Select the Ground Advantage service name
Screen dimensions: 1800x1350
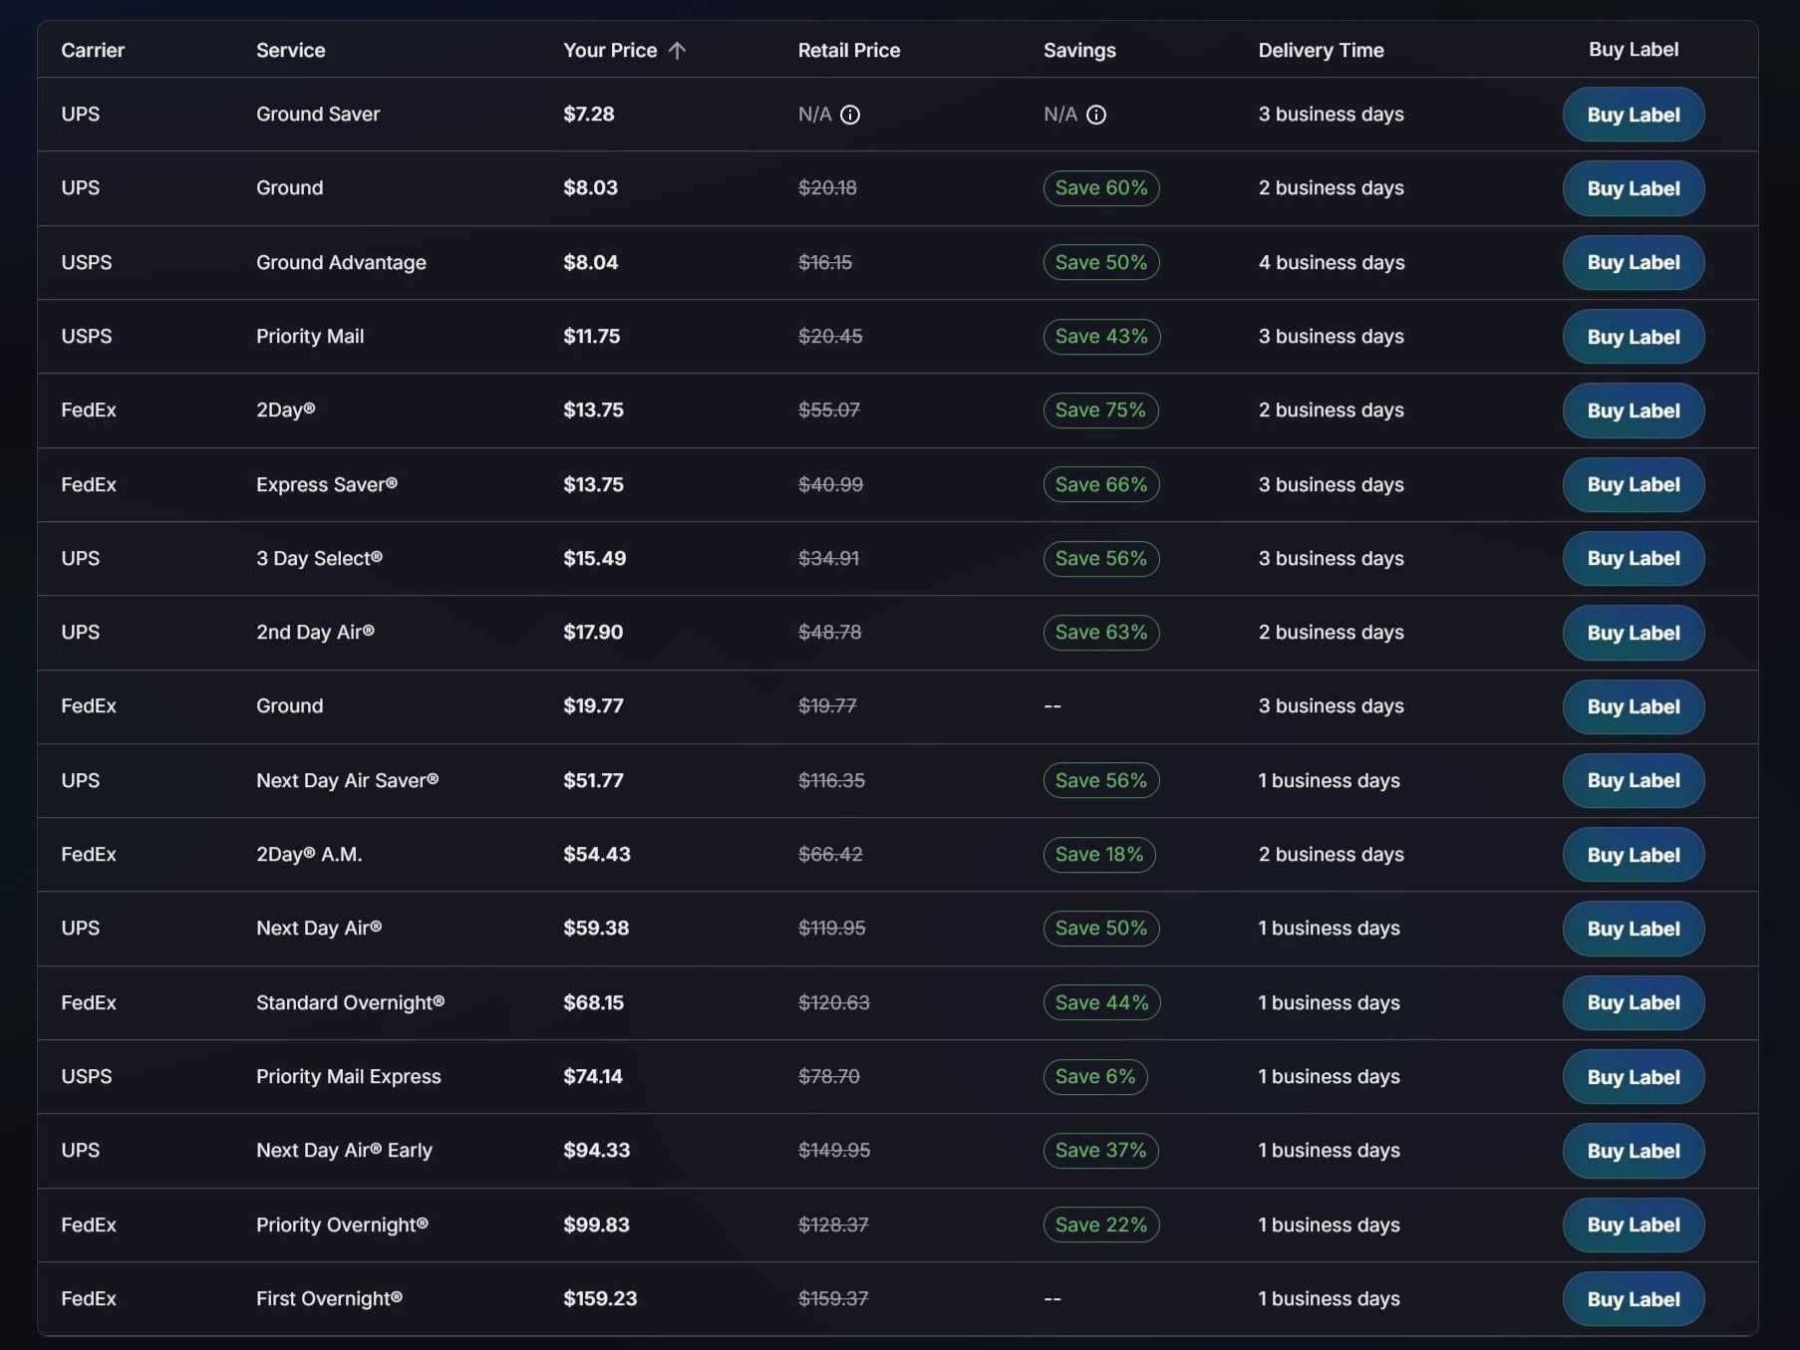(x=341, y=263)
